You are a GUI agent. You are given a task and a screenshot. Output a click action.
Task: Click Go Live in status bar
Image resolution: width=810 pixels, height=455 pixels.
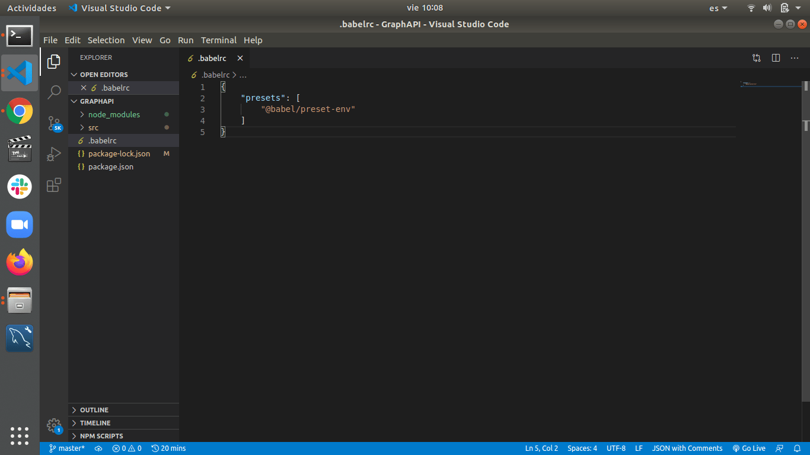(749, 448)
